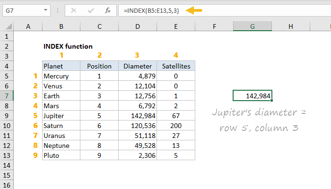Select row 3 header

[7, 56]
